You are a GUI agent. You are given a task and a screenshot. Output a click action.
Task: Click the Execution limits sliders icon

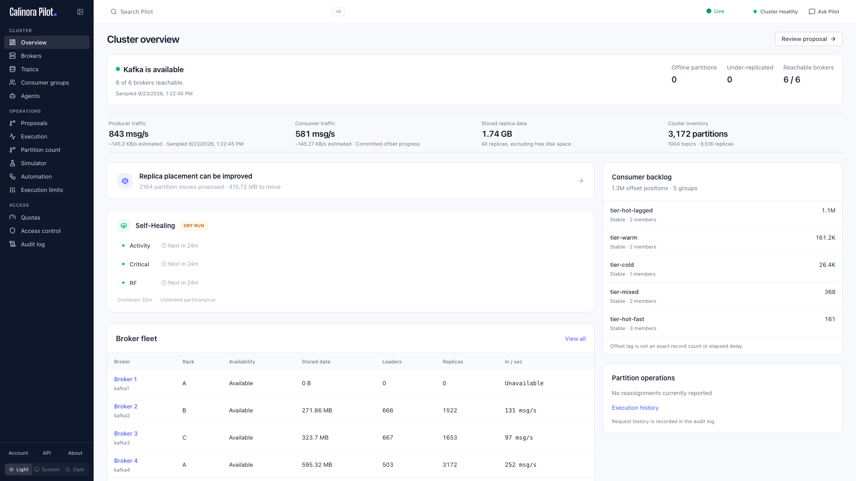12,190
